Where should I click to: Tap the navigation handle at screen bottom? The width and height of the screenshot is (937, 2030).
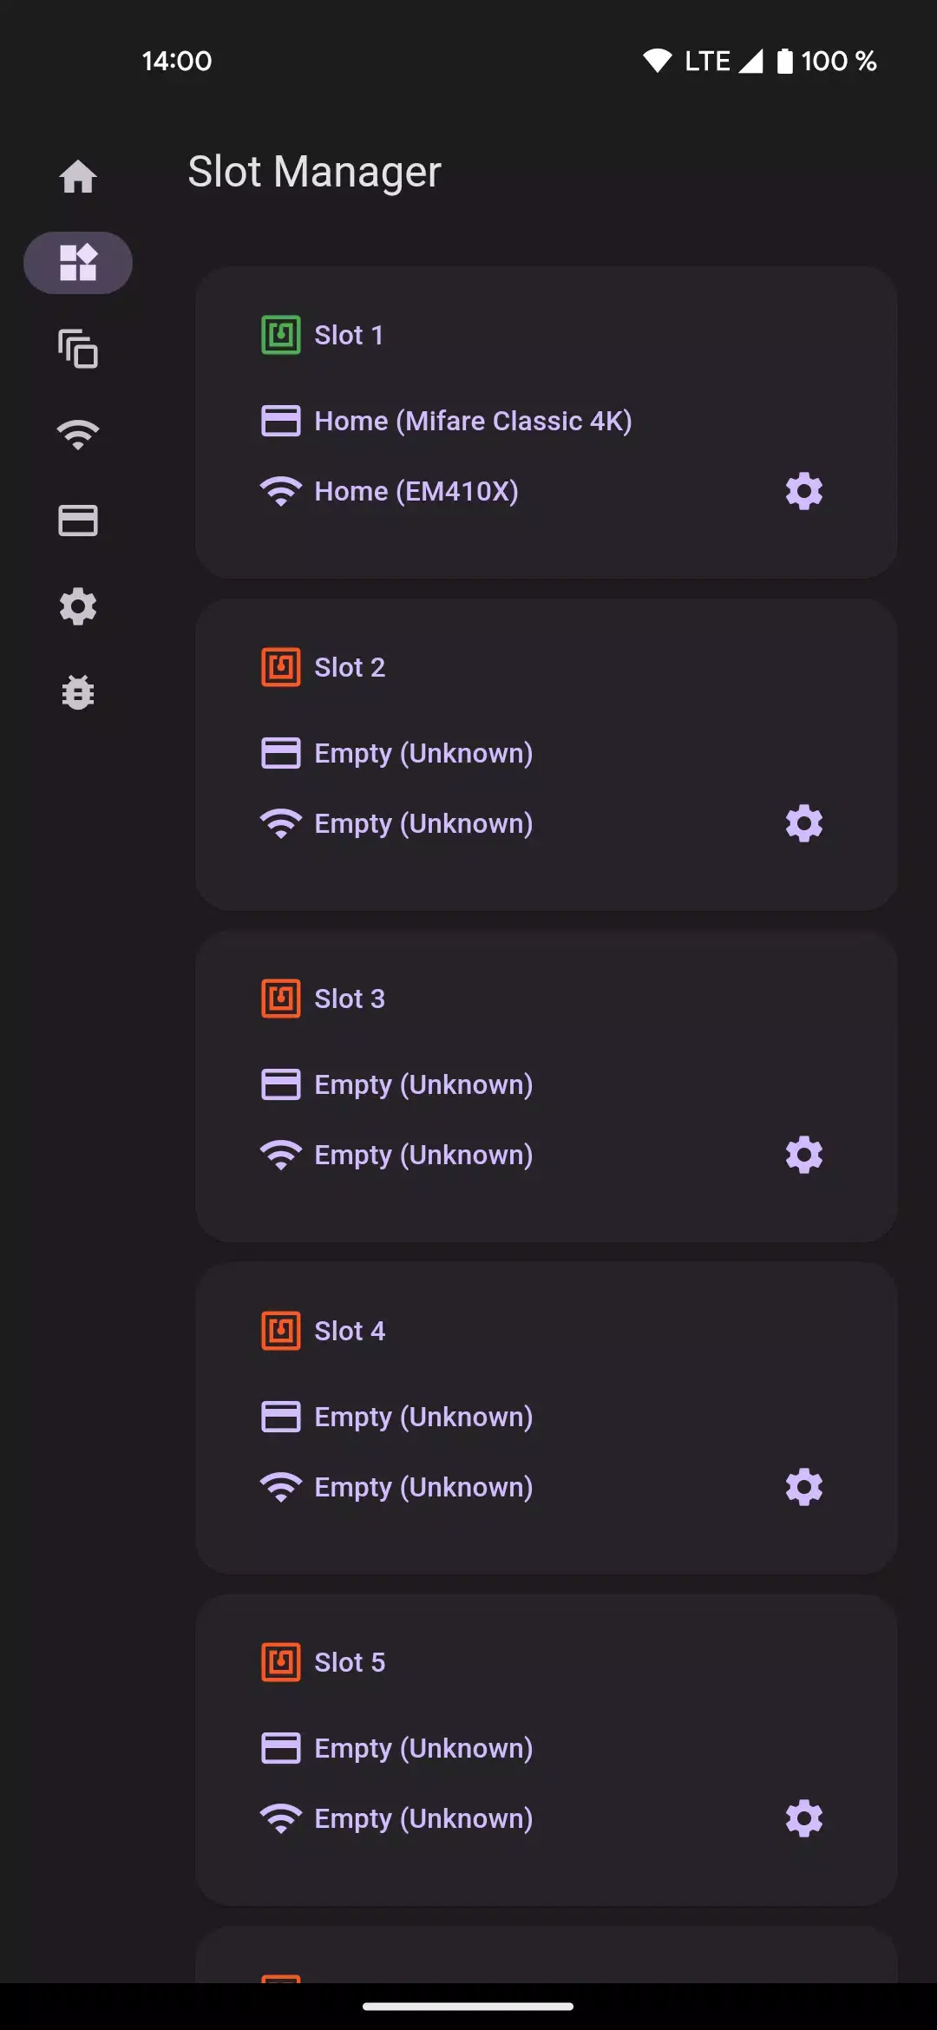[x=468, y=2007]
